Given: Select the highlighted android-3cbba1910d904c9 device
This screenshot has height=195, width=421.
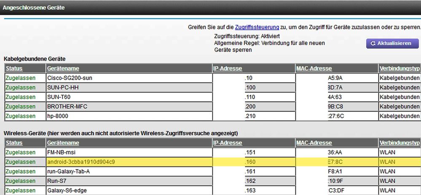Looking at the screenshot, I should (81, 162).
